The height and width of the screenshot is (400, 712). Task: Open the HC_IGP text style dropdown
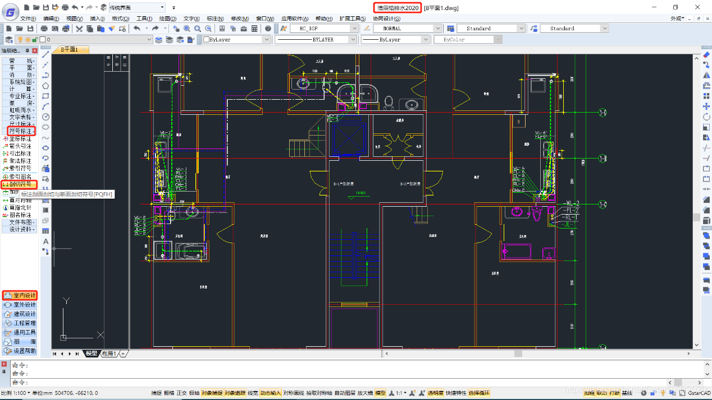[x=324, y=29]
